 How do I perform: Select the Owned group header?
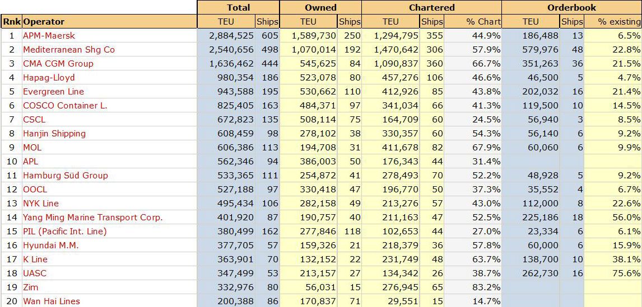[x=320, y=7]
